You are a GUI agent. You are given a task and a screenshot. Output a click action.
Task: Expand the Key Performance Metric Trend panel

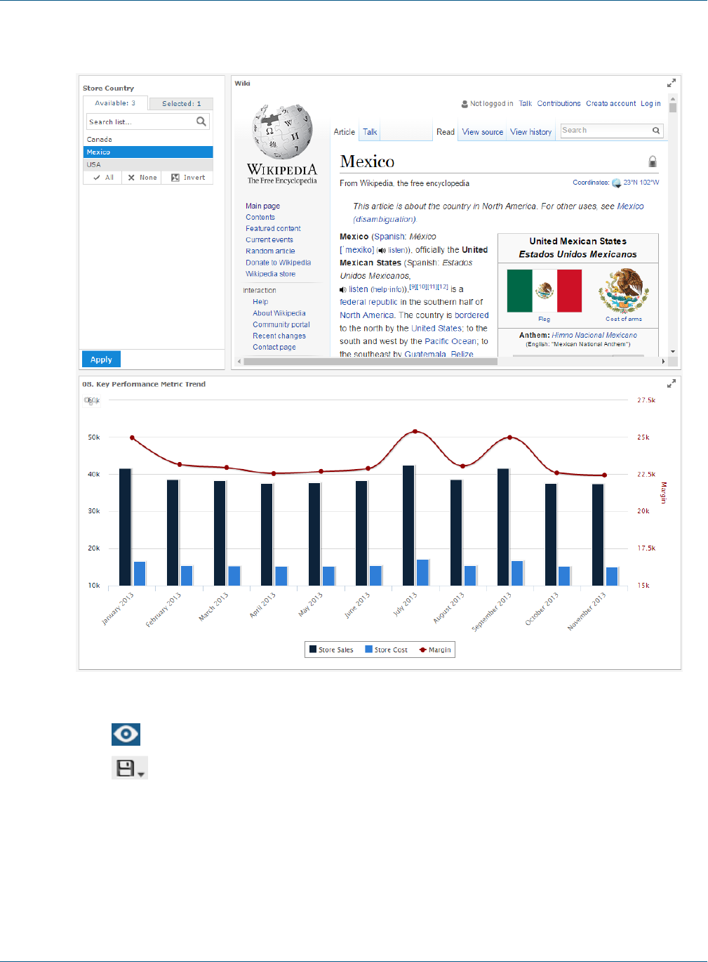(672, 383)
